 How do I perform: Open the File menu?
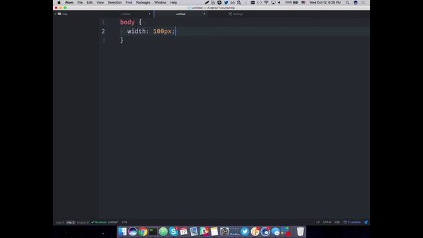pyautogui.click(x=80, y=3)
